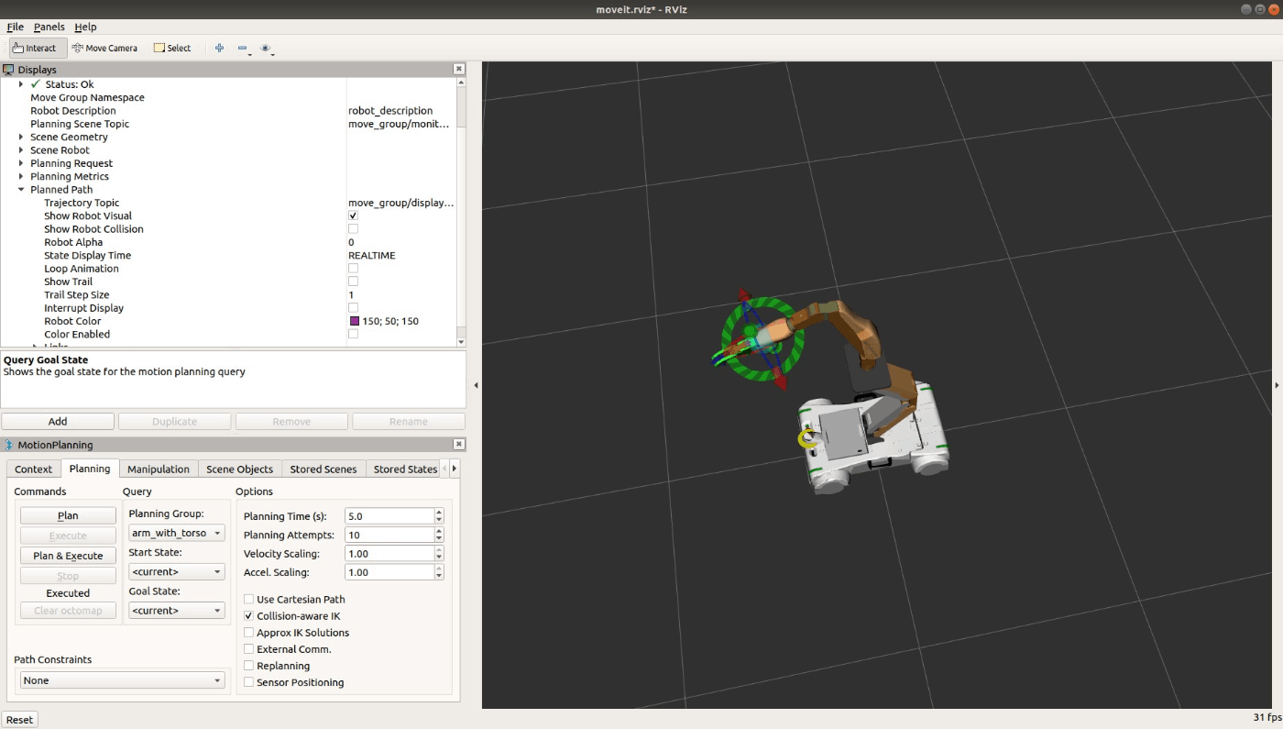The image size is (1283, 729).
Task: Close the MotionPlanning panel
Action: pos(459,445)
